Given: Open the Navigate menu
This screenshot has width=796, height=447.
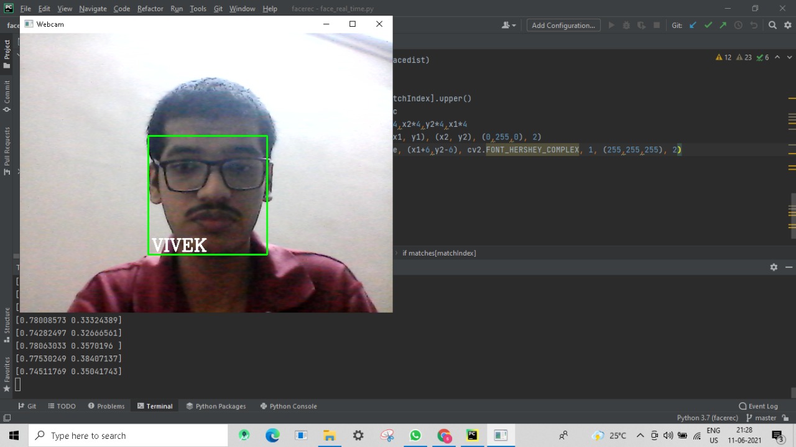Looking at the screenshot, I should (93, 9).
